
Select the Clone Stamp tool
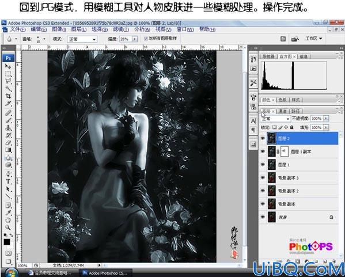click(x=8, y=128)
